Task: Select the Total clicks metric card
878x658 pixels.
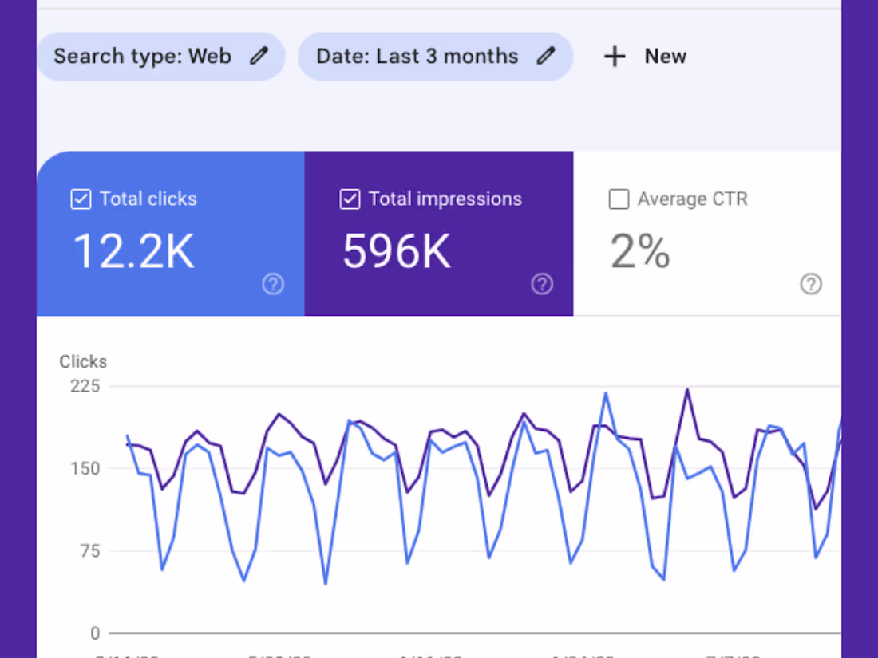Action: click(x=170, y=233)
